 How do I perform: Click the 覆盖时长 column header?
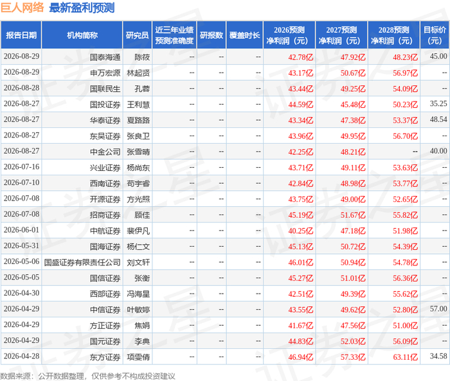(x=244, y=35)
